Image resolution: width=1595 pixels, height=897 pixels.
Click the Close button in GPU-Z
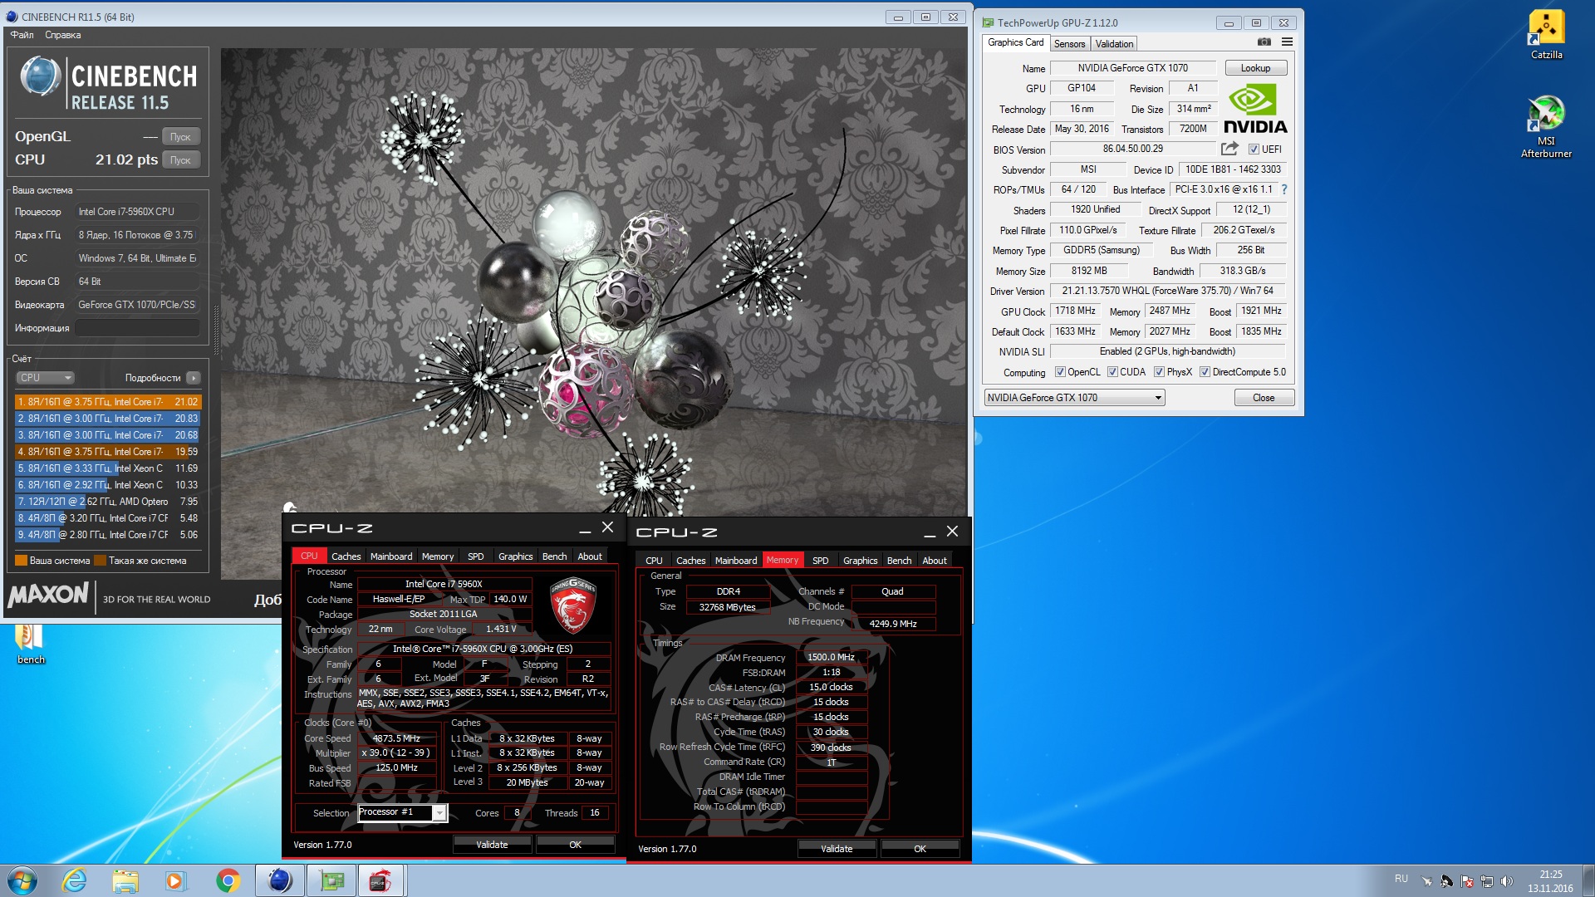coord(1264,398)
